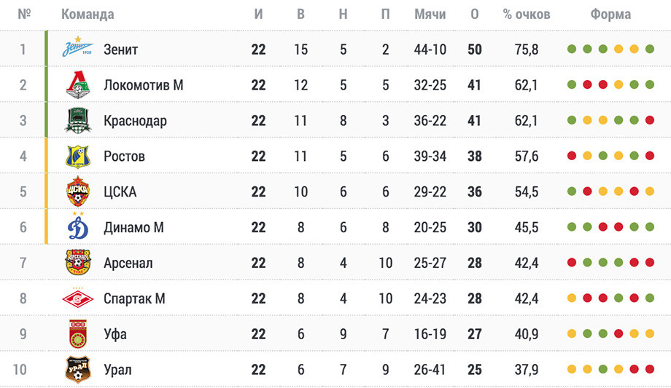
Task: Sort table by Команда column header
Action: tap(88, 14)
